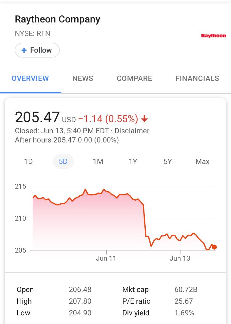Open the Compare tab
Screen dimensions: 231x324
click(x=134, y=78)
